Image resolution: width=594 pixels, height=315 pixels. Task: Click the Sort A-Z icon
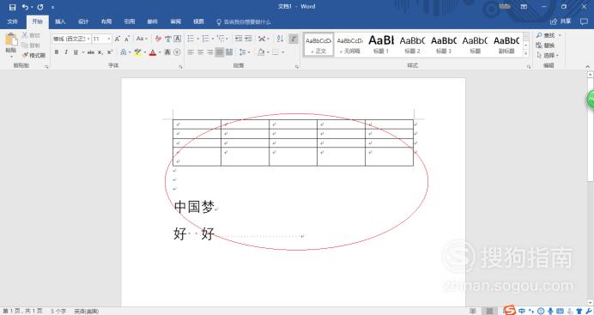pyautogui.click(x=280, y=39)
